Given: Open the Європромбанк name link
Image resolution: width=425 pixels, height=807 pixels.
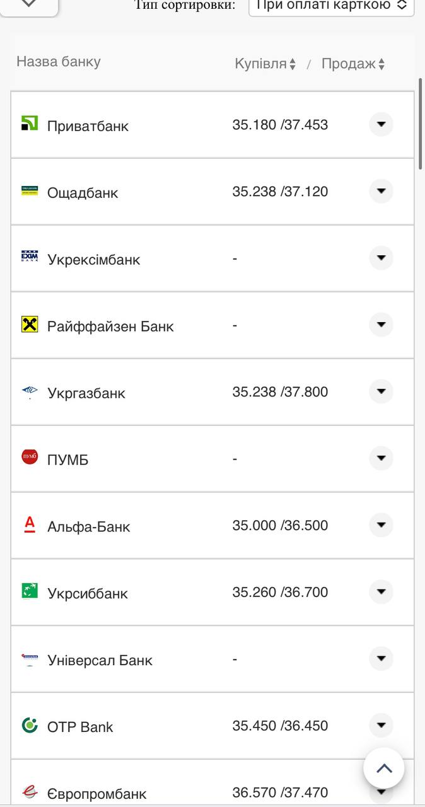Looking at the screenshot, I should click(x=96, y=794).
